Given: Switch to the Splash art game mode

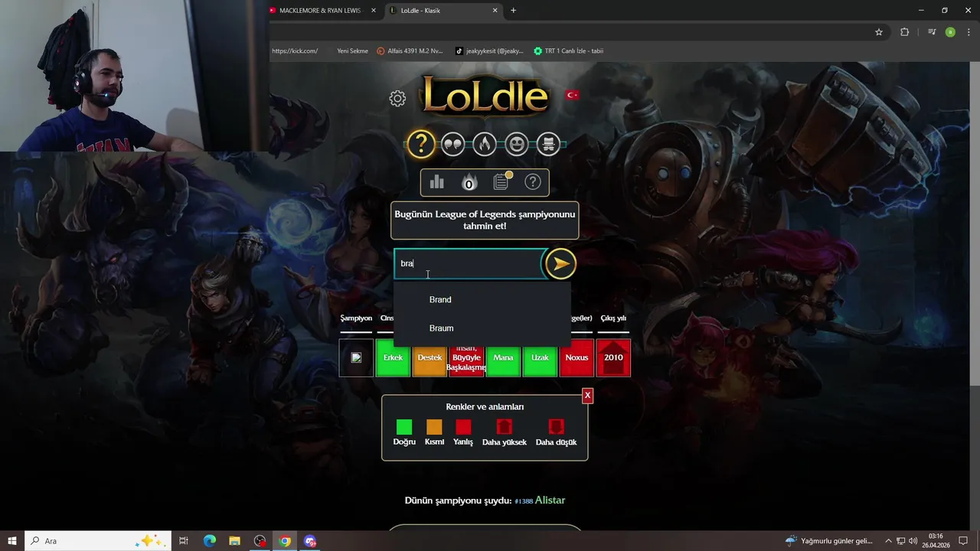Looking at the screenshot, I should [548, 144].
